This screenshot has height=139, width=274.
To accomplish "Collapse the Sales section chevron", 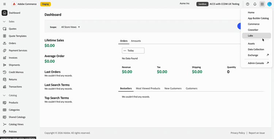I will pyautogui.click(x=4, y=21).
